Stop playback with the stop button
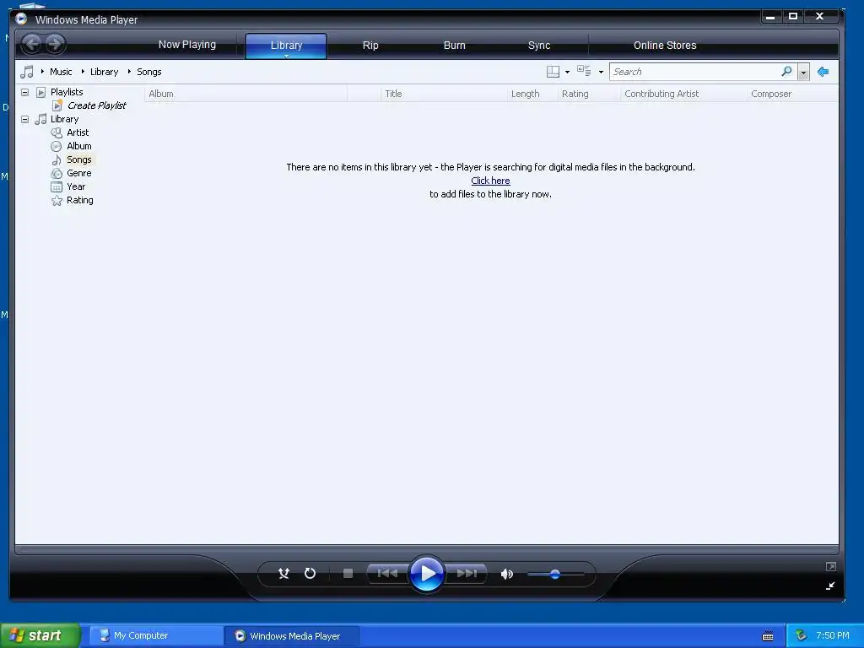Screen dimensions: 864x648 pyautogui.click(x=348, y=574)
